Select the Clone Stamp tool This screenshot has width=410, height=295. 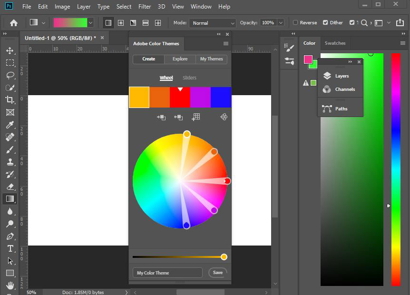pyautogui.click(x=10, y=162)
